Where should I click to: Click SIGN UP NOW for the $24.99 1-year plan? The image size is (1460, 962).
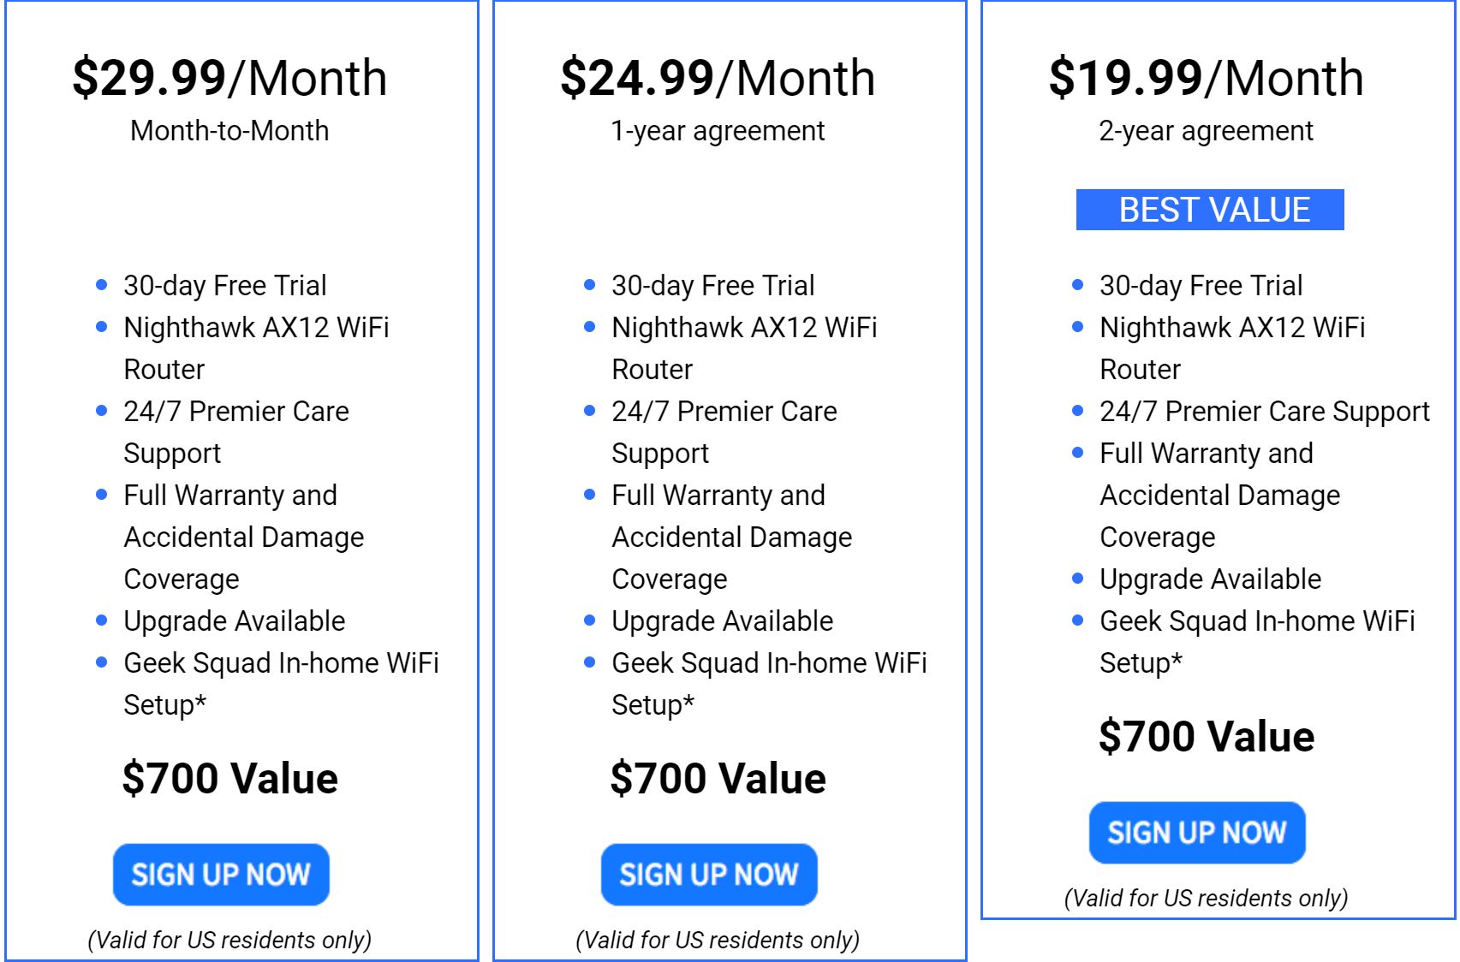tap(709, 875)
